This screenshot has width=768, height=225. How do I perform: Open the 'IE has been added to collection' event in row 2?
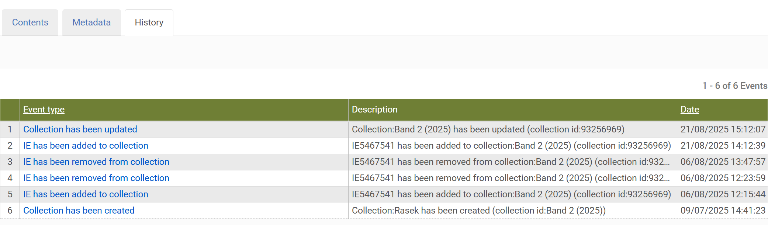pyautogui.click(x=86, y=145)
